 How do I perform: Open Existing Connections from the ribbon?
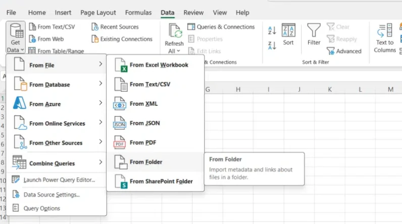(122, 39)
